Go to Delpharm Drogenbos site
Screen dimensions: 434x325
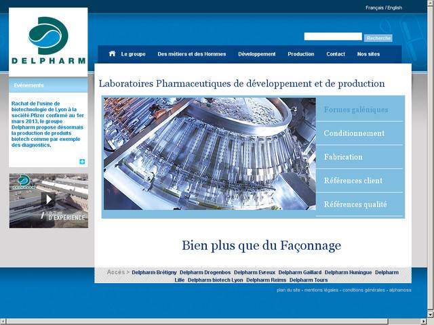205,272
